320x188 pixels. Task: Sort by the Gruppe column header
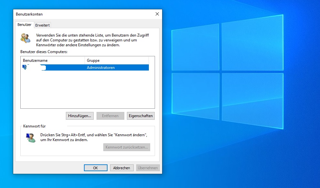pyautogui.click(x=117, y=61)
